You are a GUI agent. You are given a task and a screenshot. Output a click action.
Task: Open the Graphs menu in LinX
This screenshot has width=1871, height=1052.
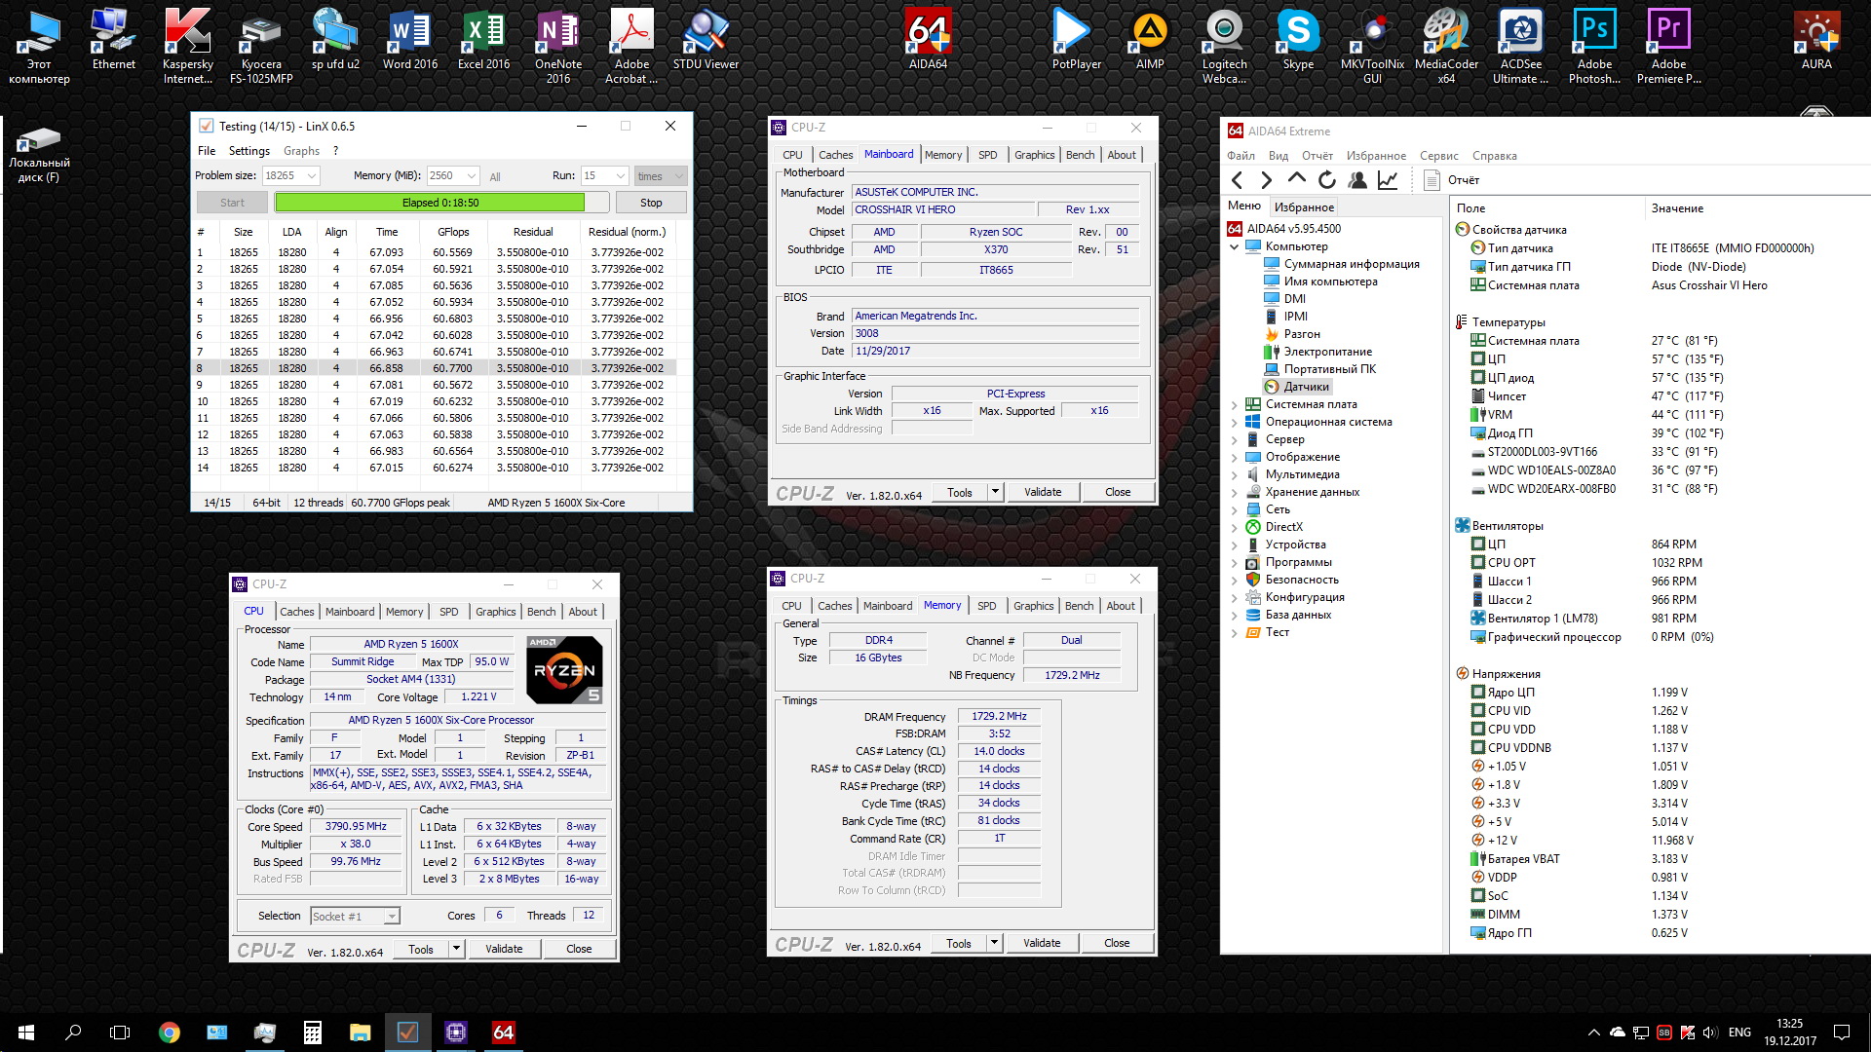click(301, 151)
